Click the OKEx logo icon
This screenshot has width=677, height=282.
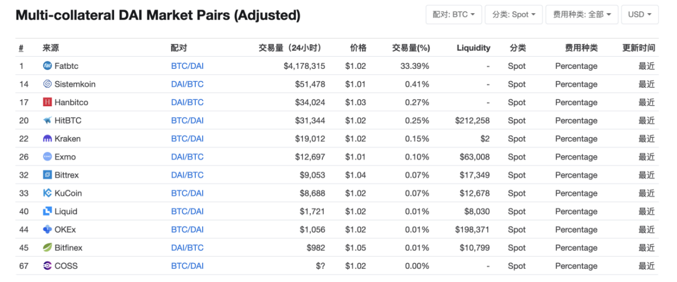pyautogui.click(x=47, y=230)
